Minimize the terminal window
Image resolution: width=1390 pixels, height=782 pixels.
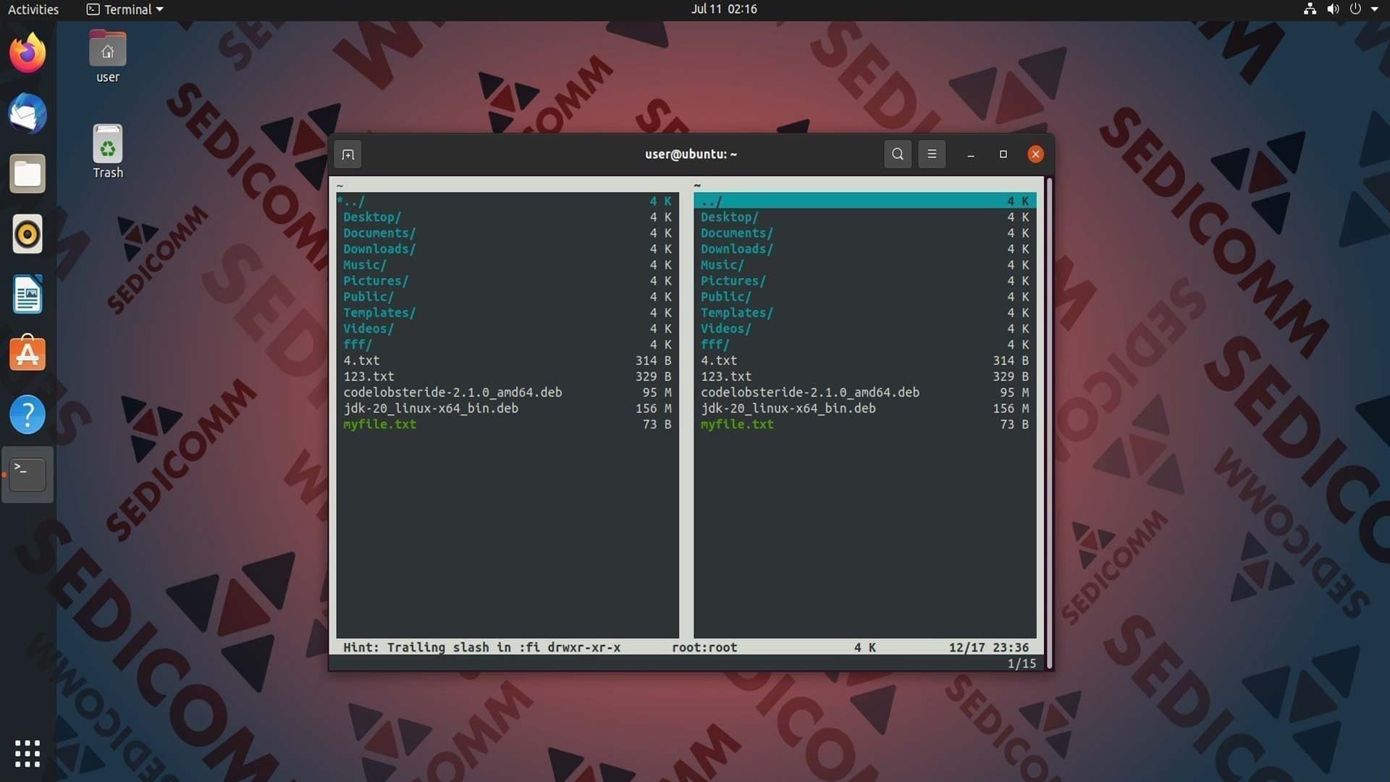click(971, 154)
